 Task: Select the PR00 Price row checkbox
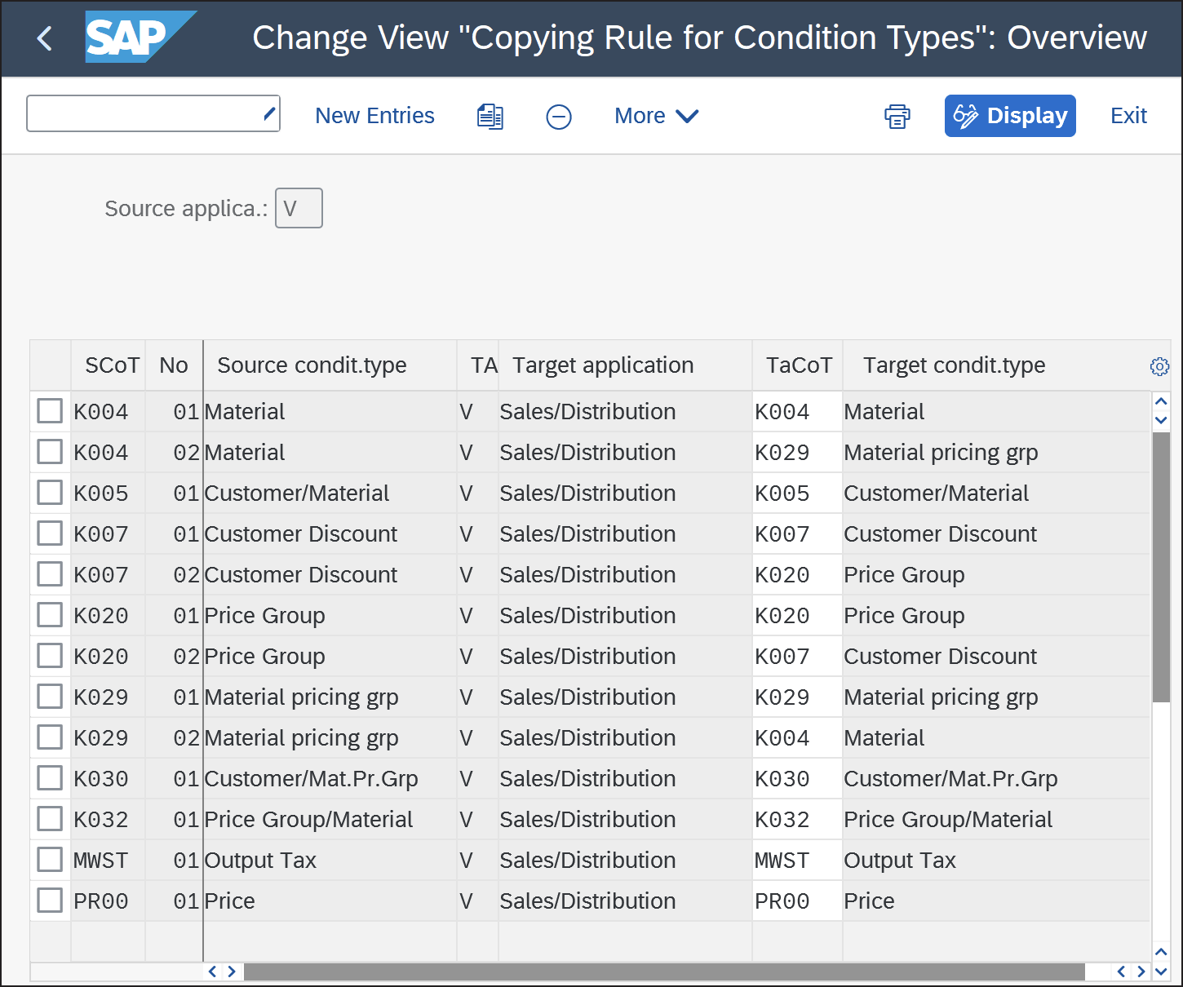coord(50,901)
